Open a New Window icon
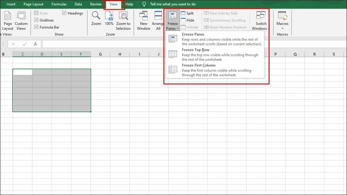 click(143, 16)
